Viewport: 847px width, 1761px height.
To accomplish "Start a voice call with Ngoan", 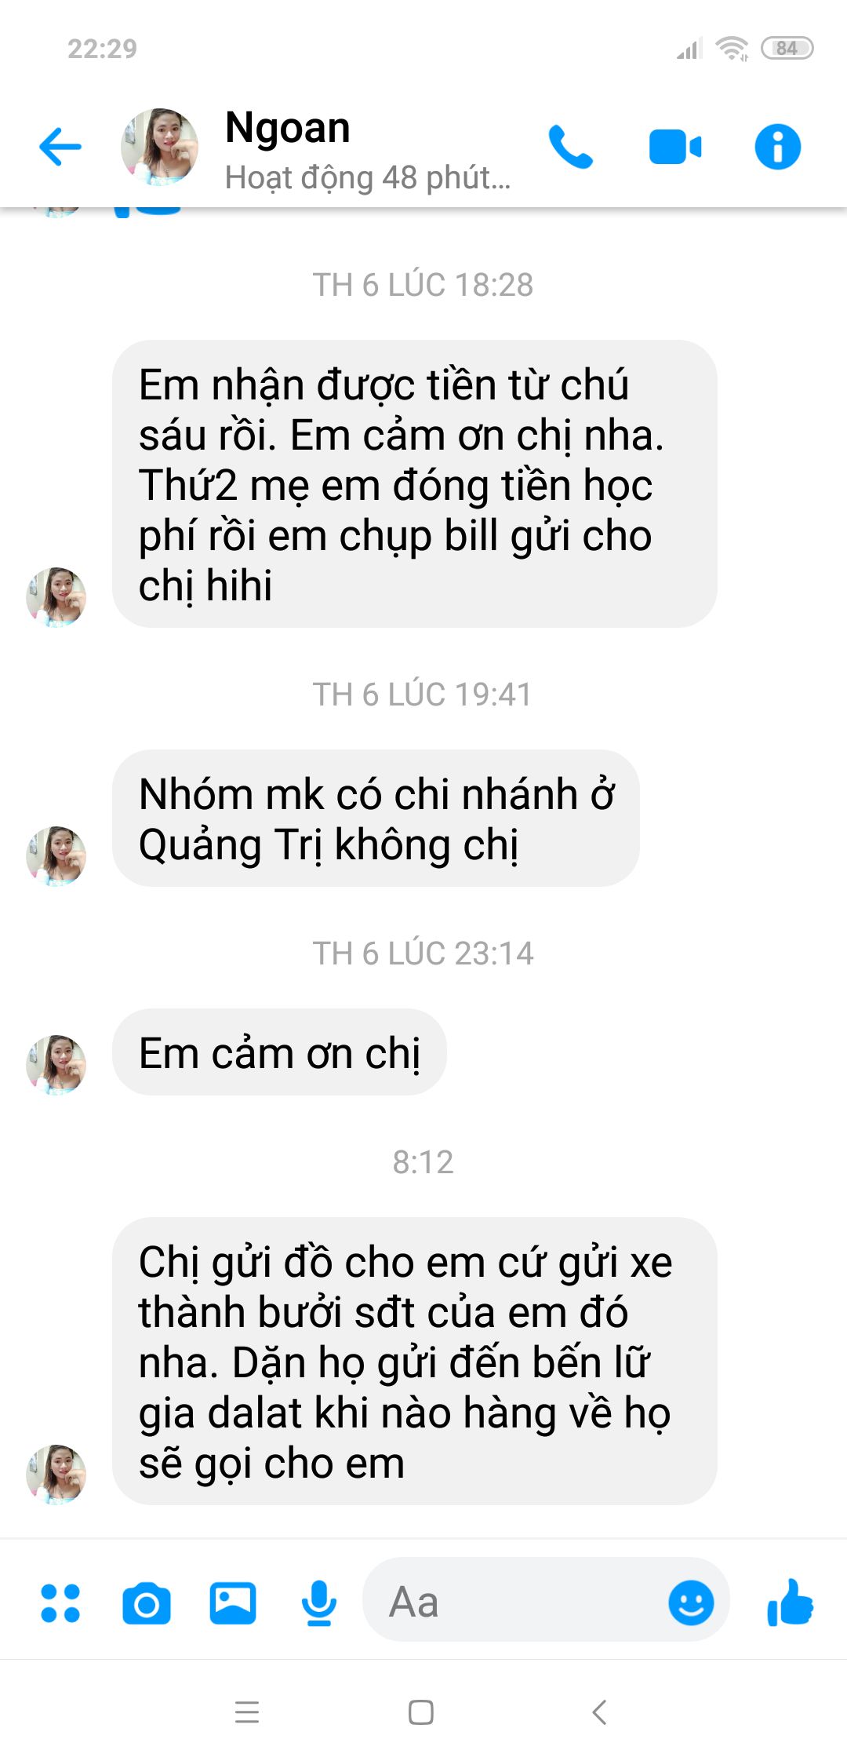I will coord(570,147).
